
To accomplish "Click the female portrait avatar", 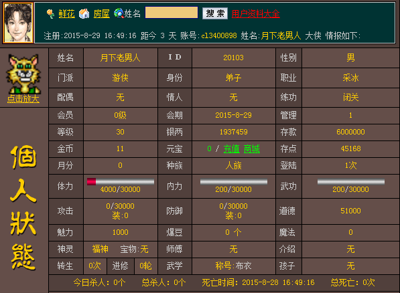I will pos(18,23).
